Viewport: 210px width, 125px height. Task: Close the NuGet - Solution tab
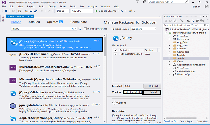coord(32,16)
